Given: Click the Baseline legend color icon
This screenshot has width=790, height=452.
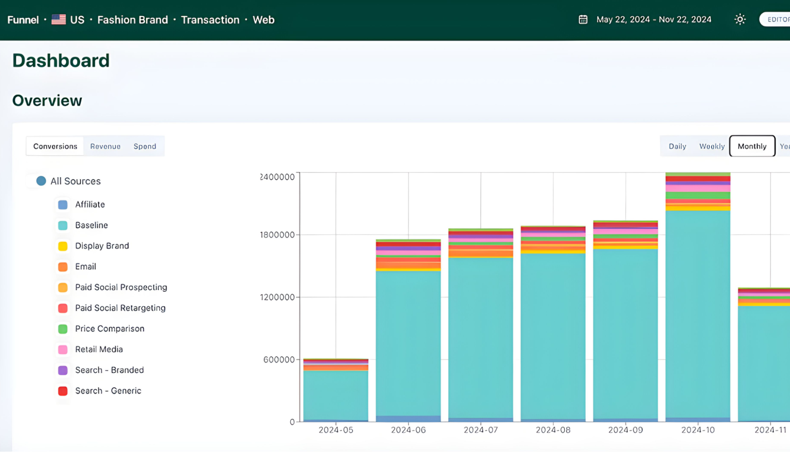Looking at the screenshot, I should coord(62,225).
